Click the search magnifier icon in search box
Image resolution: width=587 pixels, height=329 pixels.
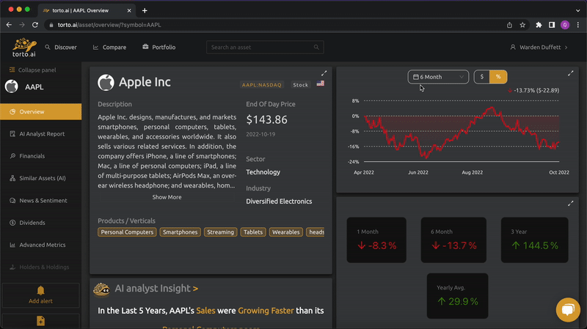pos(316,47)
